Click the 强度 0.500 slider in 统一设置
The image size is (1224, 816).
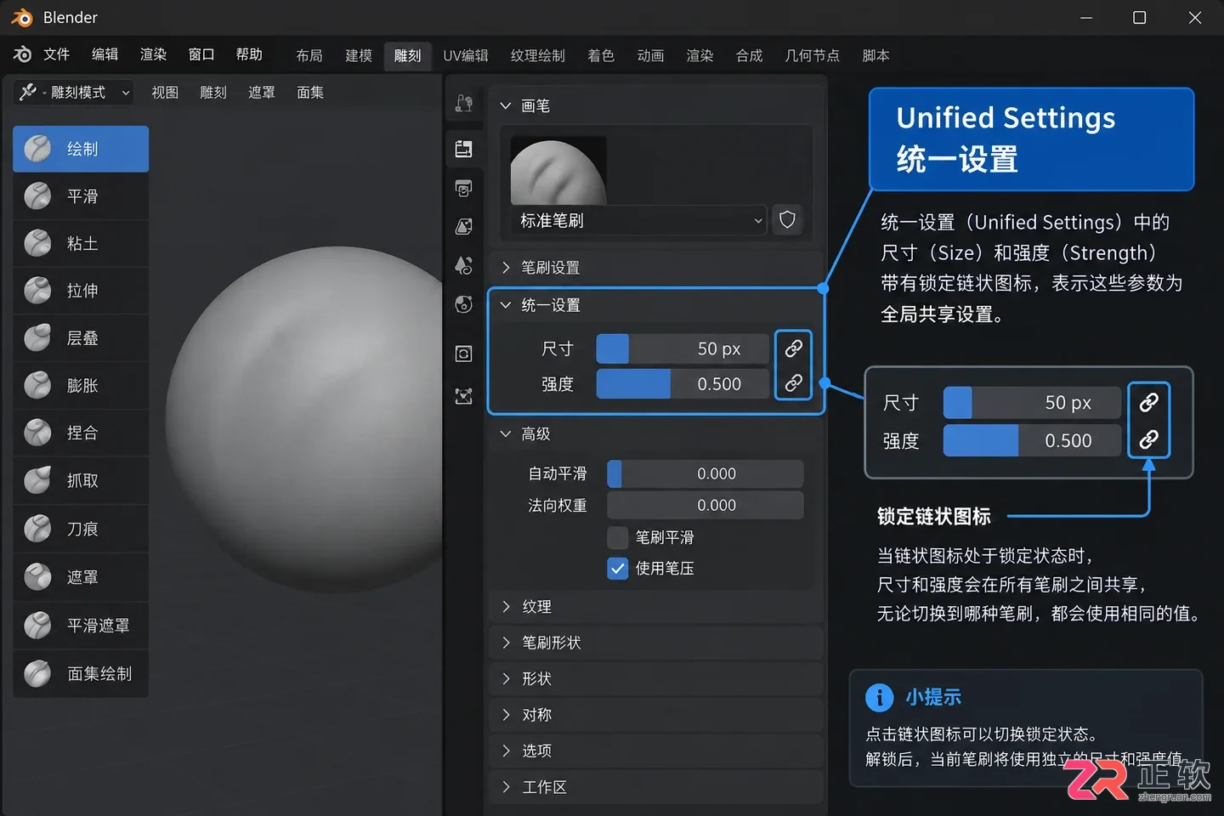(x=683, y=384)
